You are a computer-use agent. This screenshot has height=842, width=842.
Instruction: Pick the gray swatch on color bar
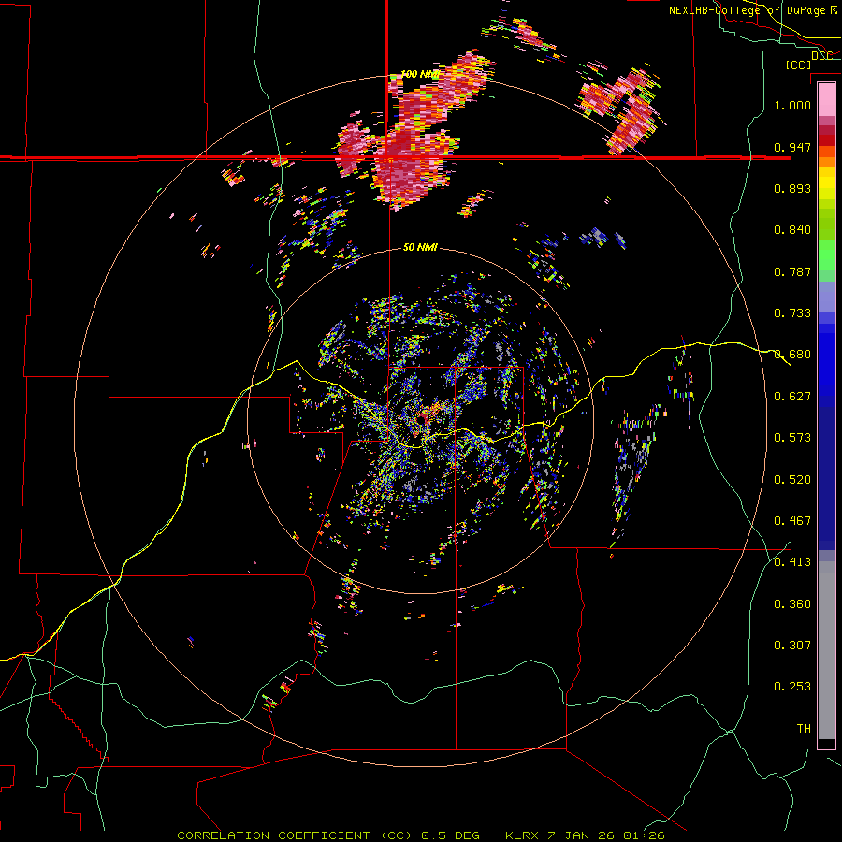(826, 650)
